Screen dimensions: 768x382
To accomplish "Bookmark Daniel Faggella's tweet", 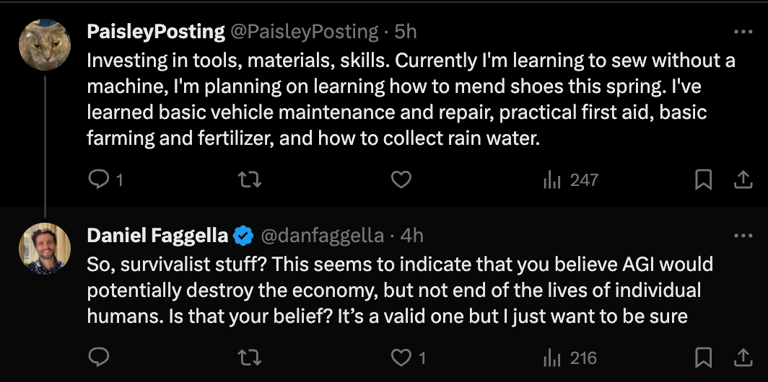I will [703, 357].
